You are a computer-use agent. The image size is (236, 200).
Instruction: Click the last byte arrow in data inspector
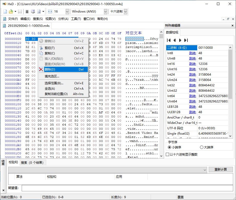coord(185,40)
